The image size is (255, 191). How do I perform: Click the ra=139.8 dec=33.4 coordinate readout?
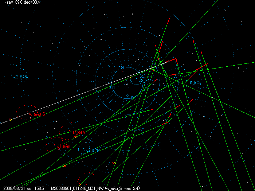click(x=23, y=2)
